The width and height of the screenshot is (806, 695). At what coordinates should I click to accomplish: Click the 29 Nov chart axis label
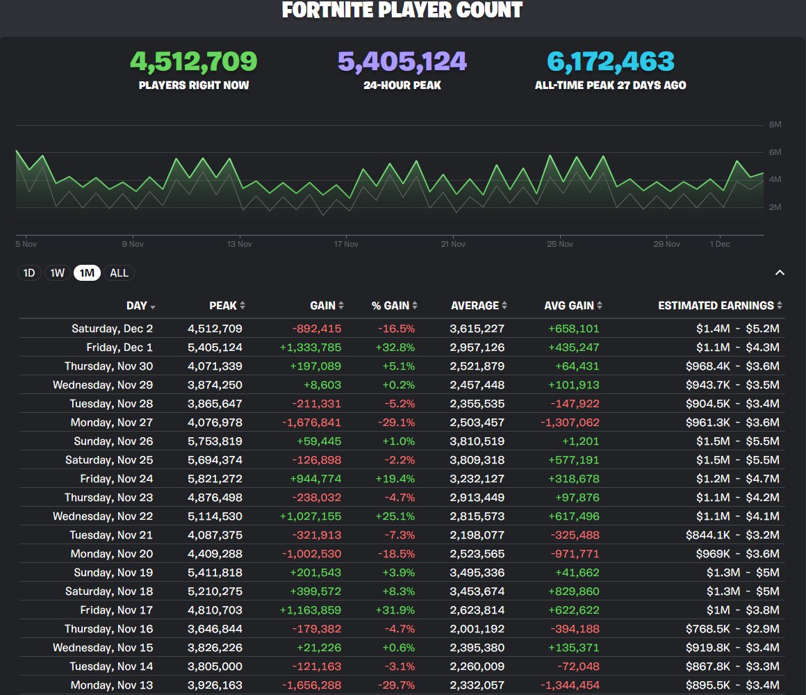tap(667, 244)
